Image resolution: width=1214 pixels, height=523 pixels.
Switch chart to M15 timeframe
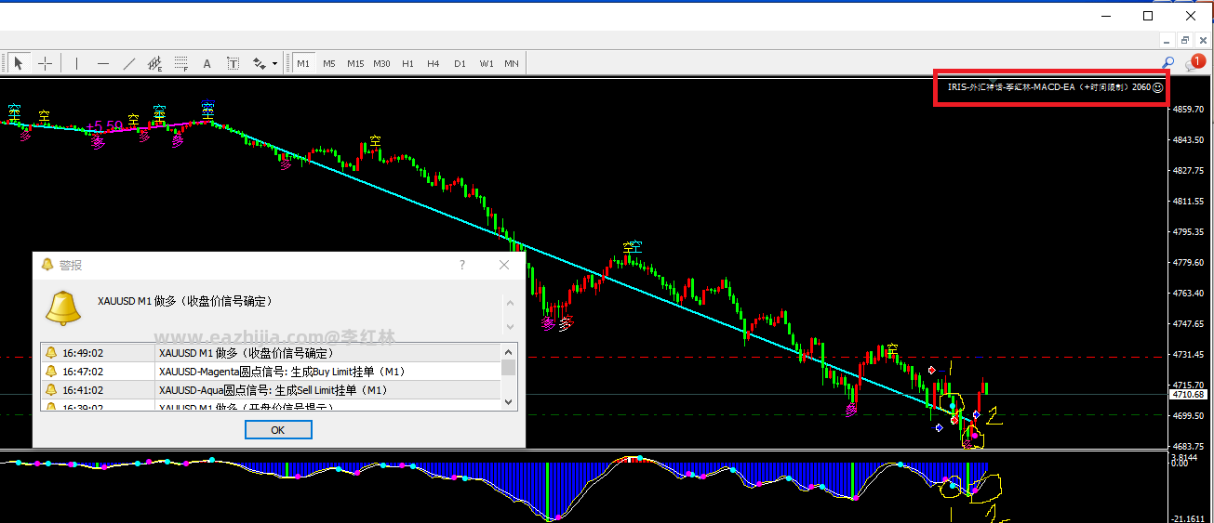[355, 63]
